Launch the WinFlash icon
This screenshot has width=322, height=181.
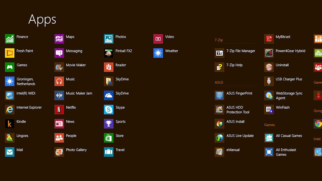point(269,110)
